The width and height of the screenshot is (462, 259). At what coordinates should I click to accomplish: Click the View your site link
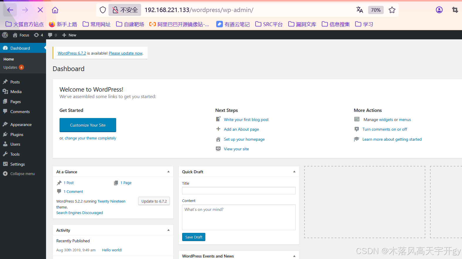click(x=236, y=149)
